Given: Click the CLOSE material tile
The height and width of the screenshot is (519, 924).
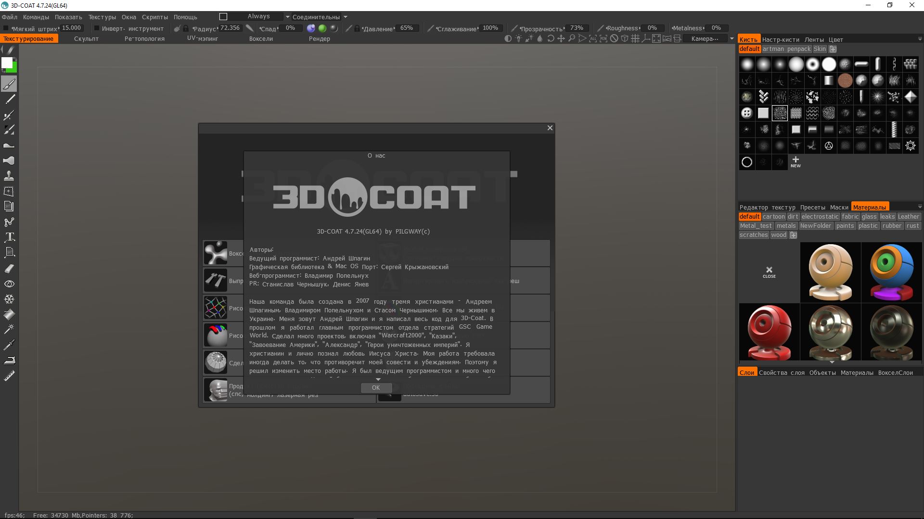Looking at the screenshot, I should [769, 272].
